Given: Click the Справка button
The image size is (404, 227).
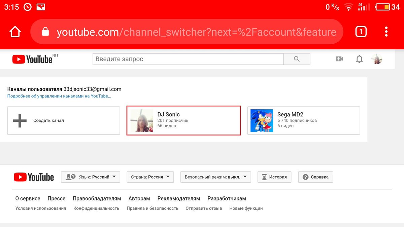Looking at the screenshot, I should [316, 177].
